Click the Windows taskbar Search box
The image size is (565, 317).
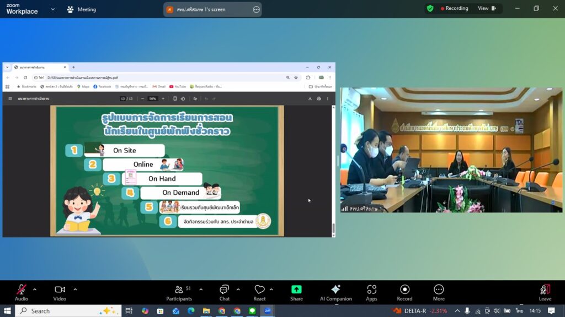[x=66, y=311]
